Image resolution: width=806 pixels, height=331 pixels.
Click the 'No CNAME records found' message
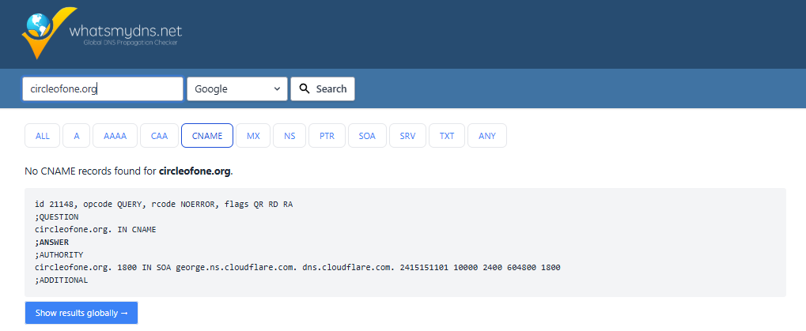(x=129, y=171)
